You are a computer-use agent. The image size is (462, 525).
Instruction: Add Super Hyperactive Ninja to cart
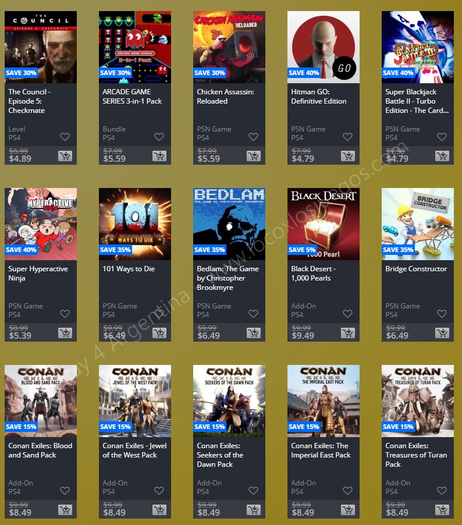pyautogui.click(x=65, y=333)
